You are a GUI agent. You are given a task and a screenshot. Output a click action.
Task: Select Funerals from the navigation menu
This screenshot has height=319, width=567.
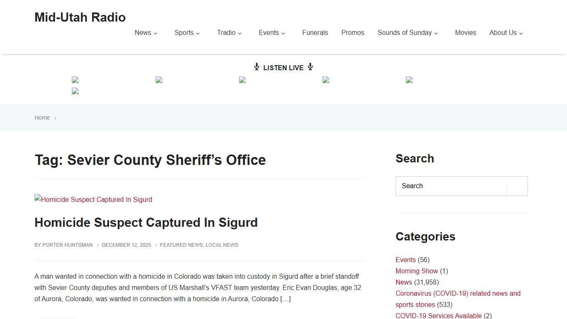(x=315, y=32)
